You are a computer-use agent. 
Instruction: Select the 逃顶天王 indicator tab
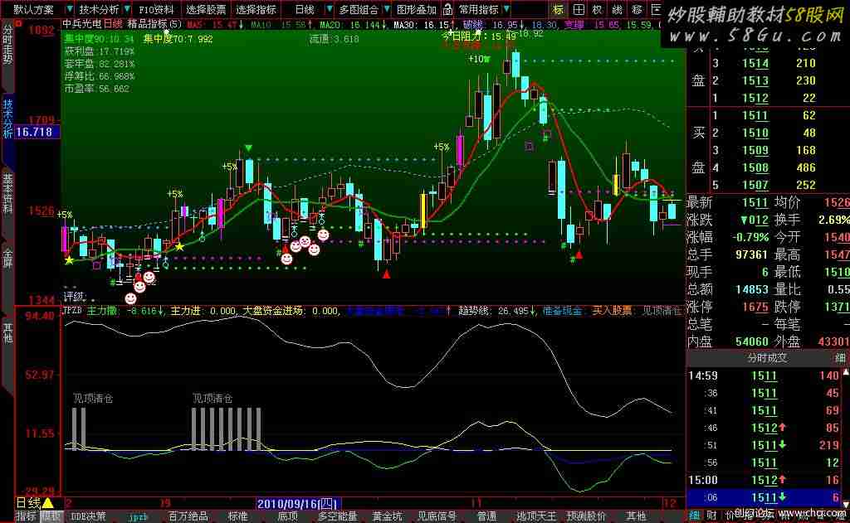[x=537, y=516]
